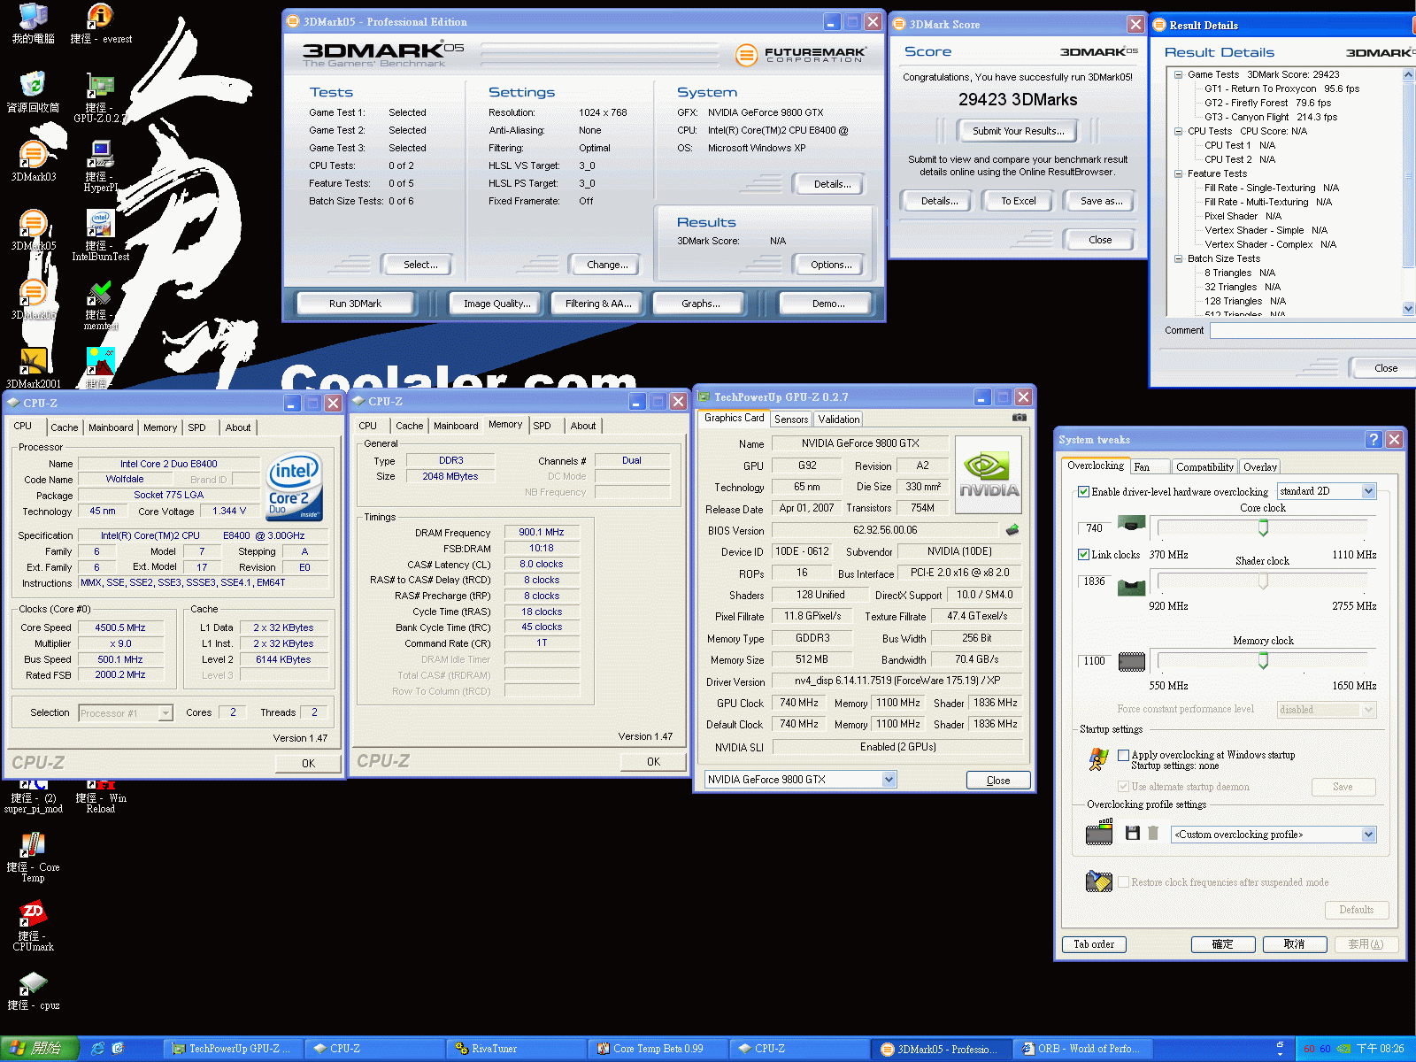Enable Apply overclocking at Windows startup
This screenshot has height=1062, width=1416.
click(x=1124, y=755)
